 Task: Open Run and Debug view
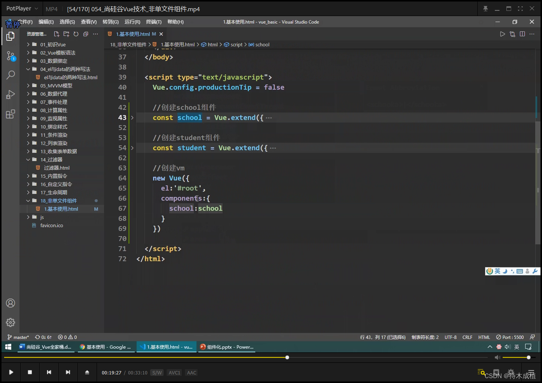tap(10, 95)
